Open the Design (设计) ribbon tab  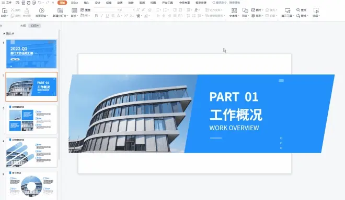pos(98,3)
